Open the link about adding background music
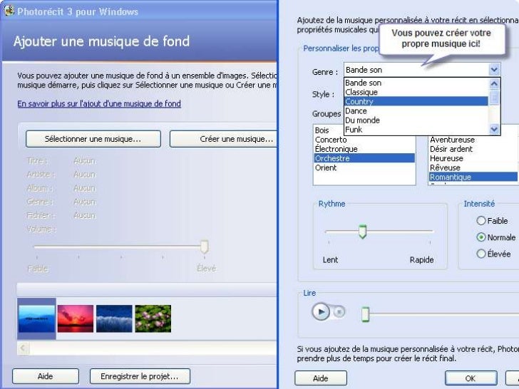This screenshot has height=389, width=519. (x=99, y=103)
